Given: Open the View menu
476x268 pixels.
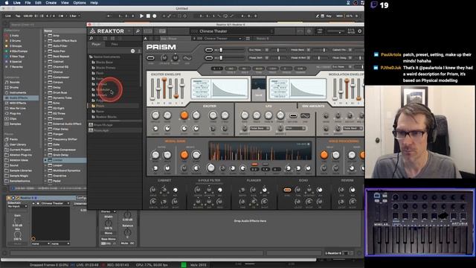Looking at the screenshot, I should 65,3.
